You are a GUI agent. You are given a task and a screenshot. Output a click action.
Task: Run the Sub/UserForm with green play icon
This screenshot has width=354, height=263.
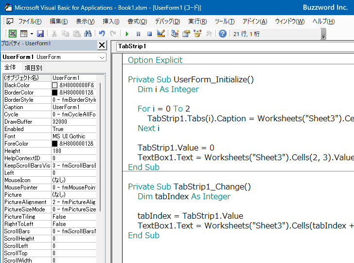pos(127,34)
